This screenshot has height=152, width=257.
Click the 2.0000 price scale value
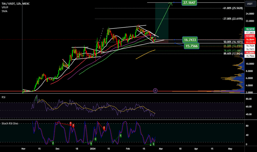(250, 92)
